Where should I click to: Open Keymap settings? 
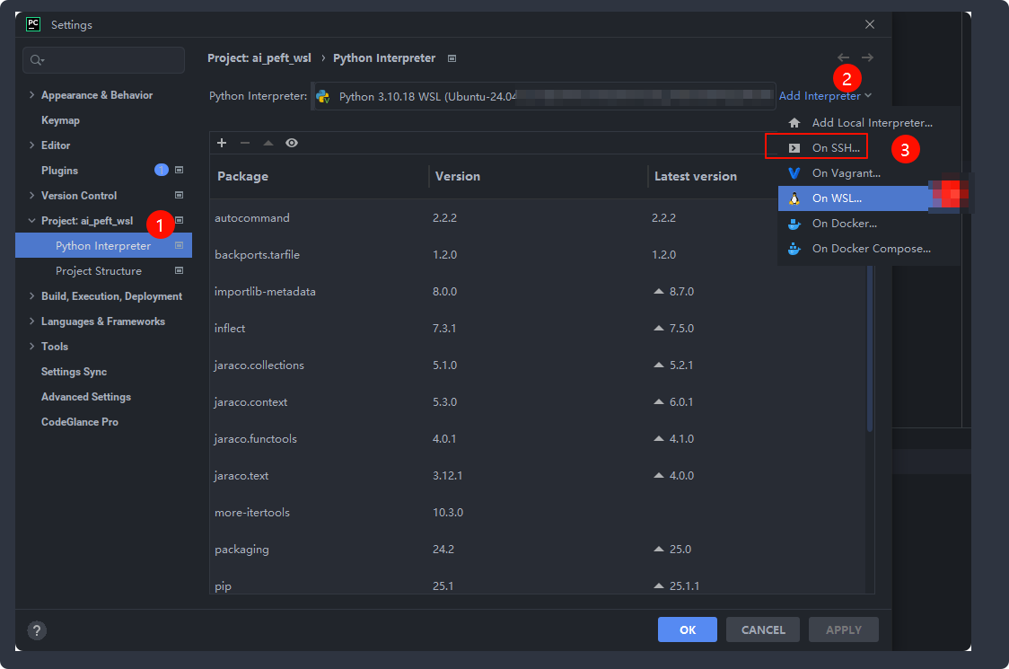click(x=60, y=120)
